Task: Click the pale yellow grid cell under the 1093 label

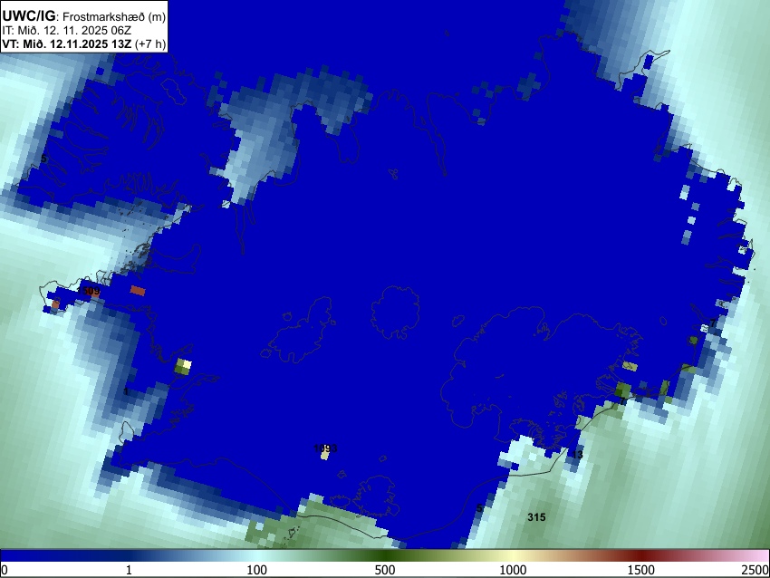Action: click(x=324, y=456)
